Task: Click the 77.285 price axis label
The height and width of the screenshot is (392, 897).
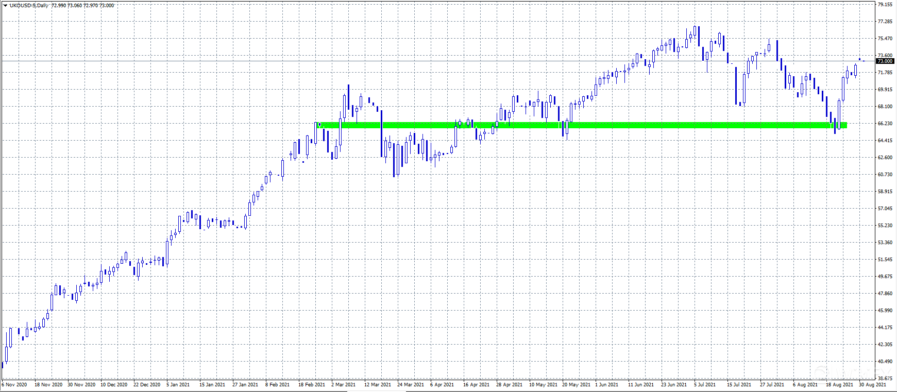Action: click(885, 22)
